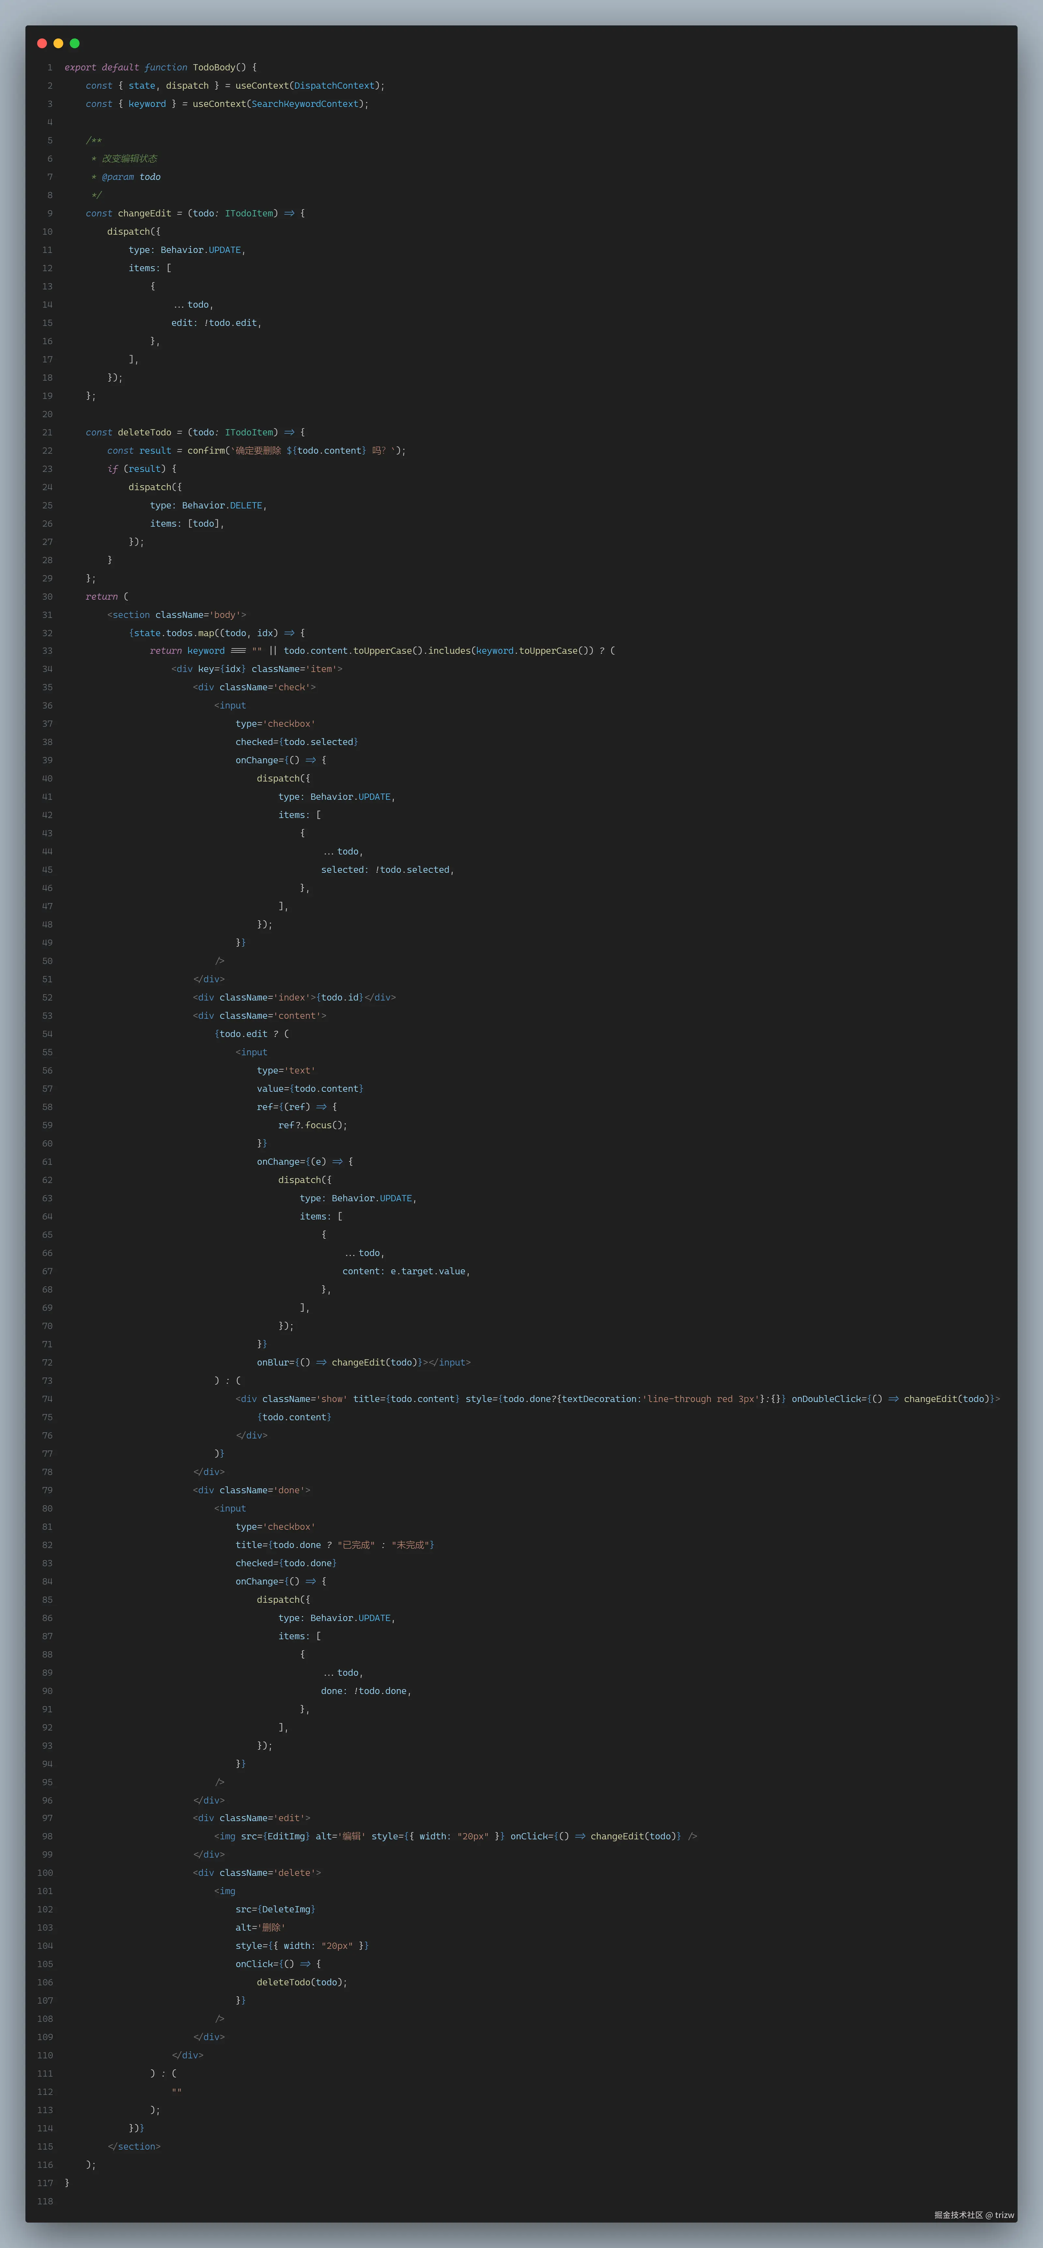The width and height of the screenshot is (1043, 2248).
Task: Click SearchKeywordContext on line 3
Action: [x=305, y=104]
